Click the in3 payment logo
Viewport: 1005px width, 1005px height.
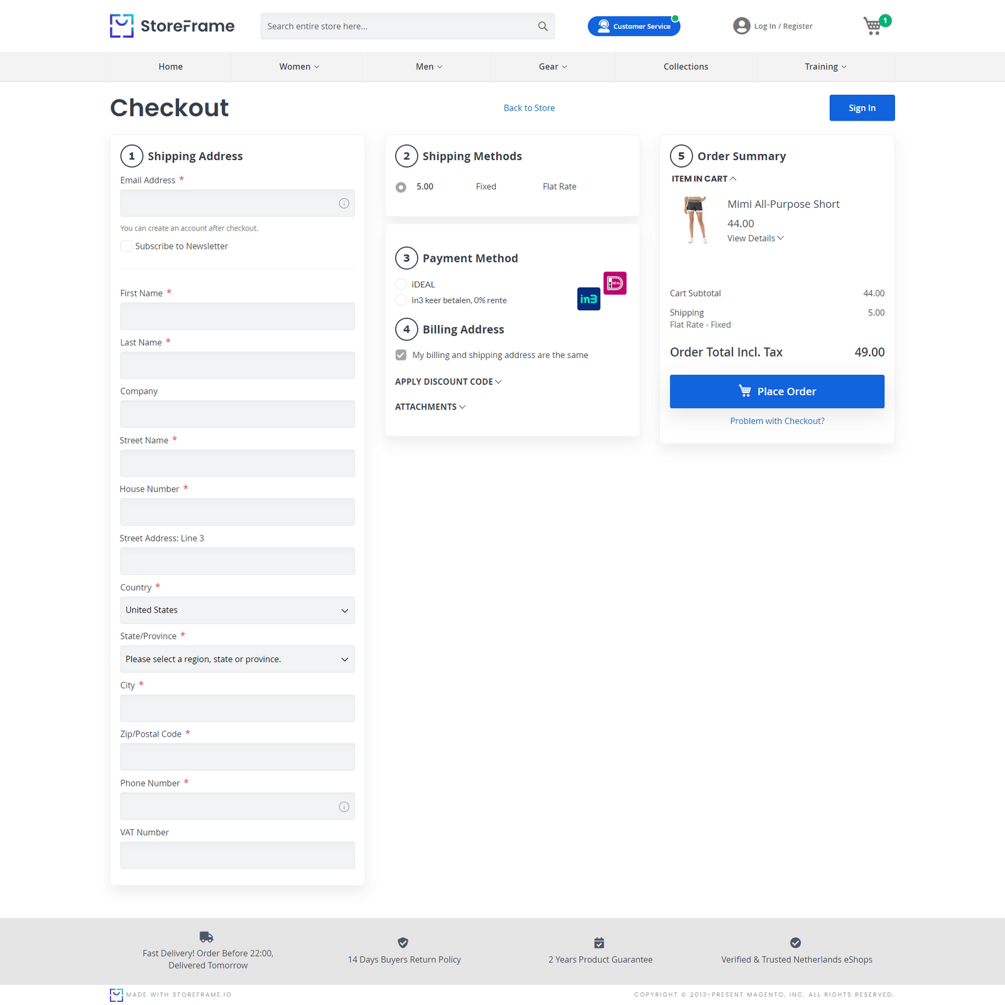(x=589, y=299)
